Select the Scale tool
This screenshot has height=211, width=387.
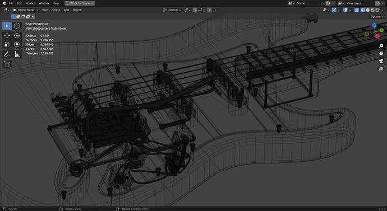(7, 44)
